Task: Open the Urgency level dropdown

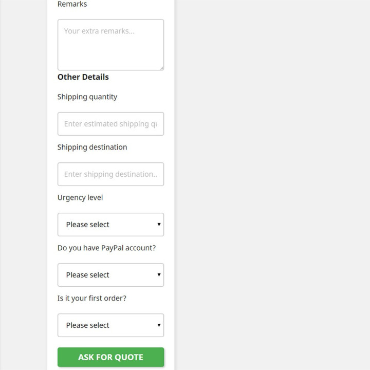Action: coord(110,225)
